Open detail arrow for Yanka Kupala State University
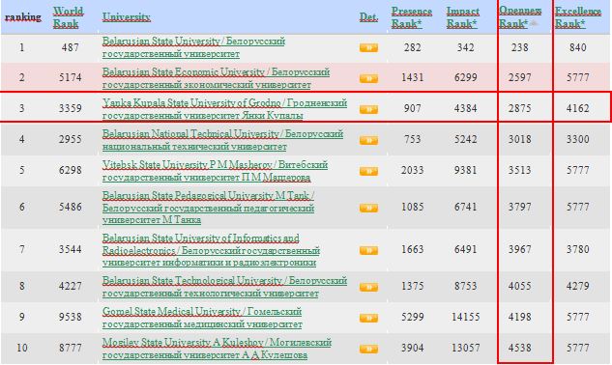This screenshot has width=612, height=365. pyautogui.click(x=368, y=109)
